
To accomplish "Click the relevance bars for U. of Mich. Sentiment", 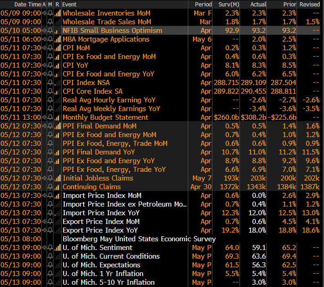I will click(x=57, y=248).
